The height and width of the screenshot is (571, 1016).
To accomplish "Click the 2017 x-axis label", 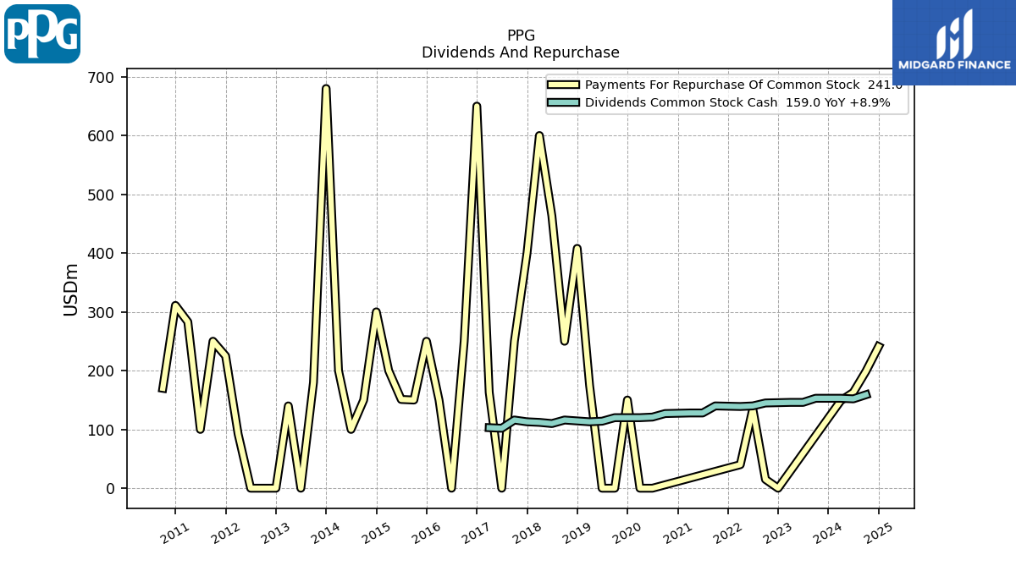I will 476,533.
